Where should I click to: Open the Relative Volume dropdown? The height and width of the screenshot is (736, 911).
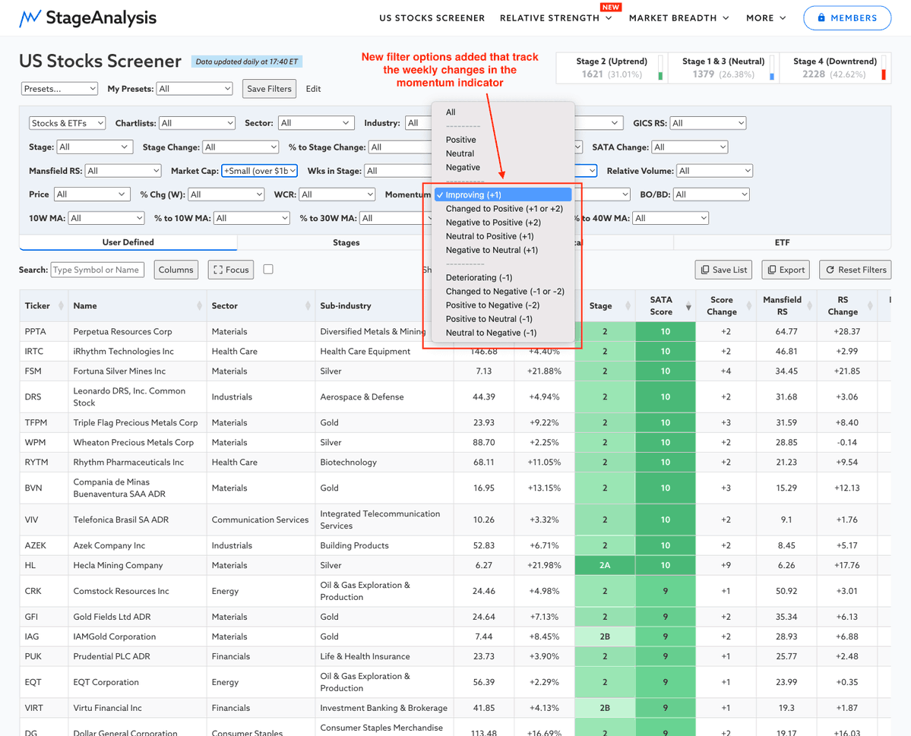pyautogui.click(x=715, y=171)
